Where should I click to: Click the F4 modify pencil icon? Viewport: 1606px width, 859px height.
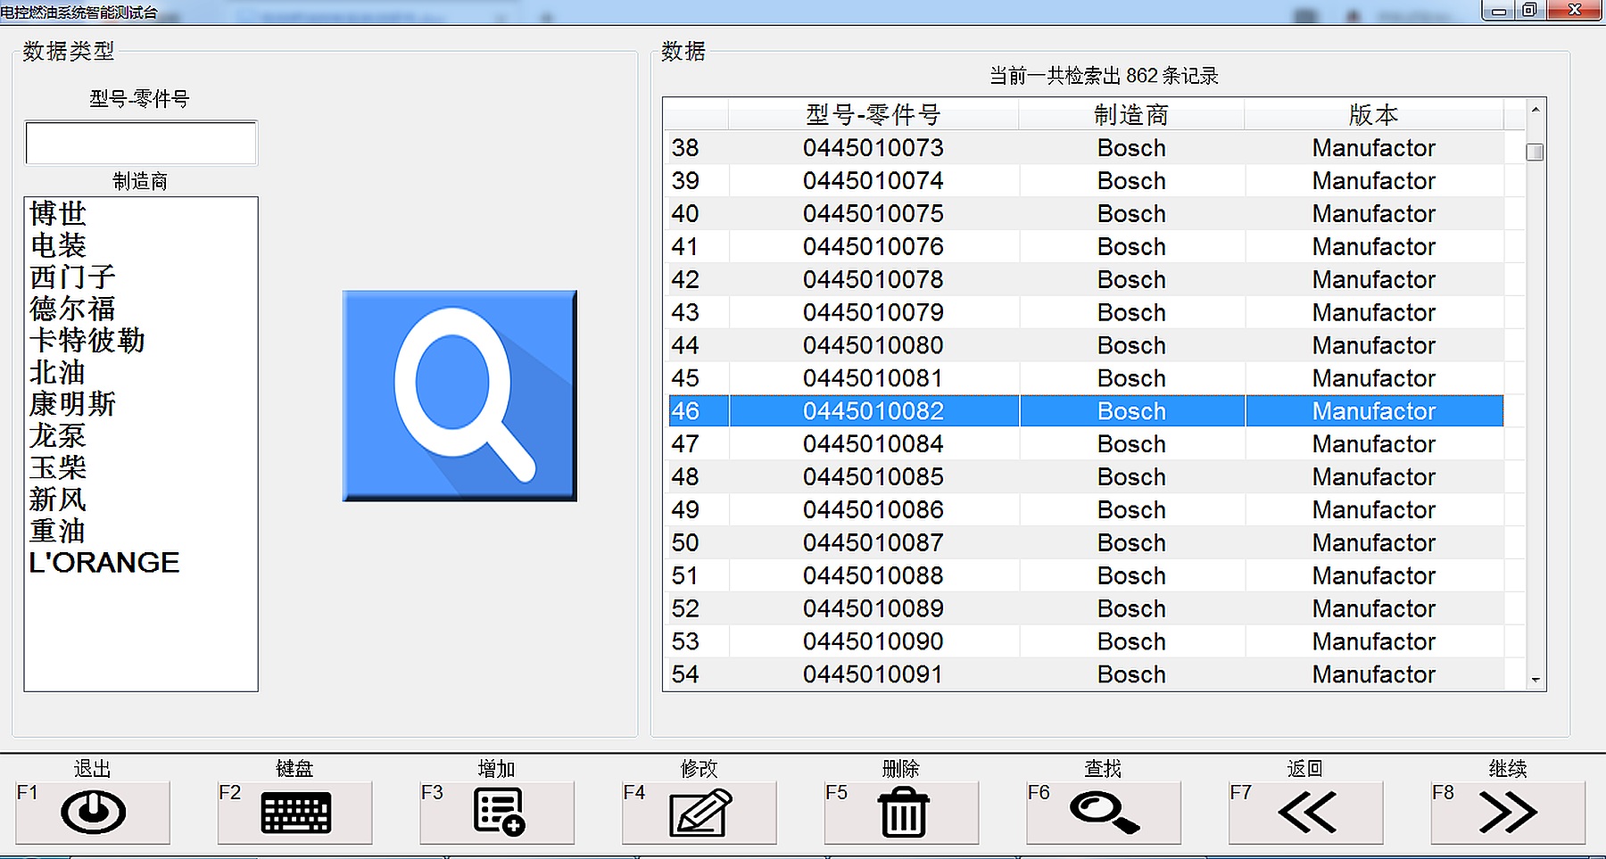tap(701, 813)
